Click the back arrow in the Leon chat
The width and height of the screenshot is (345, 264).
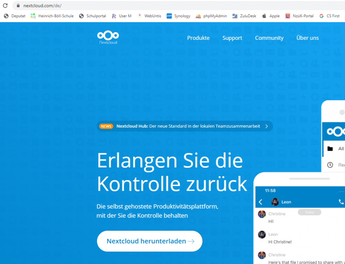pos(260,202)
